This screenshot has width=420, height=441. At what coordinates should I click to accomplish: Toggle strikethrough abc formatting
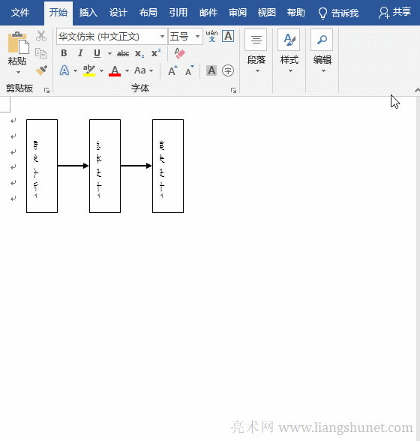123,53
